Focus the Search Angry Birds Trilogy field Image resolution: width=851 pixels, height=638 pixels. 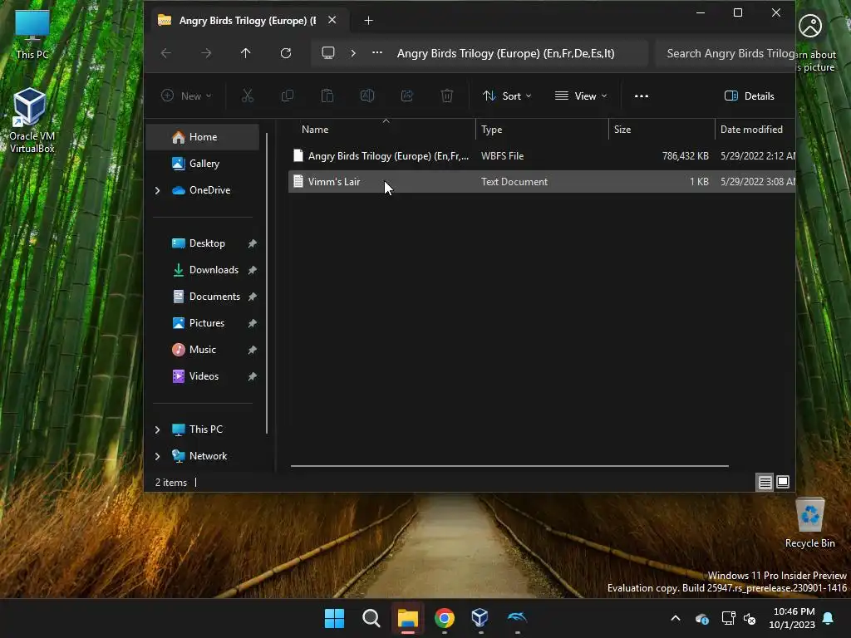[725, 53]
